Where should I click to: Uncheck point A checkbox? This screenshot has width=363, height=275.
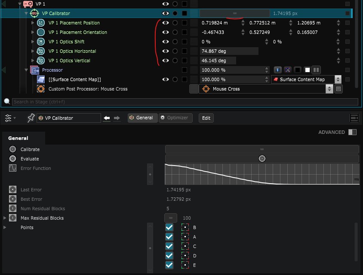[x=169, y=237]
